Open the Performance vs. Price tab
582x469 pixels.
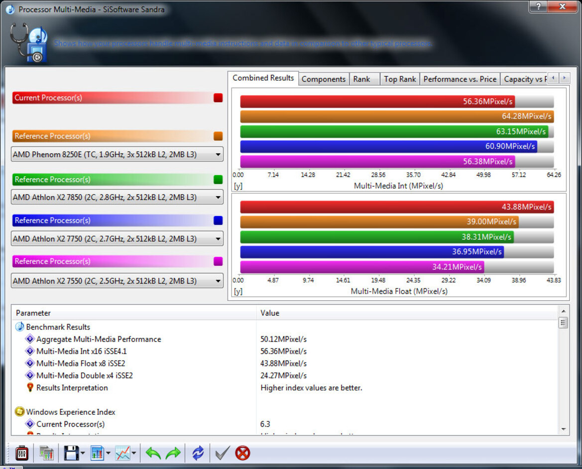pyautogui.click(x=460, y=79)
